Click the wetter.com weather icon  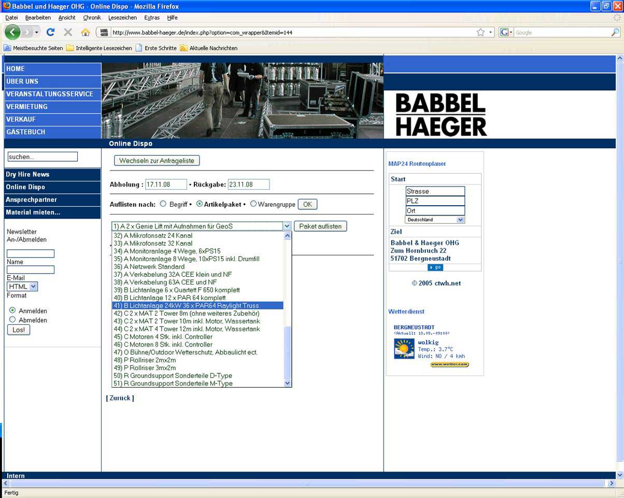click(404, 349)
